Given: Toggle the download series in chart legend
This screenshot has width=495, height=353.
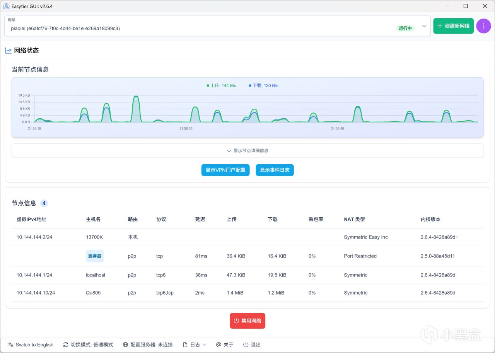Looking at the screenshot, I should click(263, 85).
